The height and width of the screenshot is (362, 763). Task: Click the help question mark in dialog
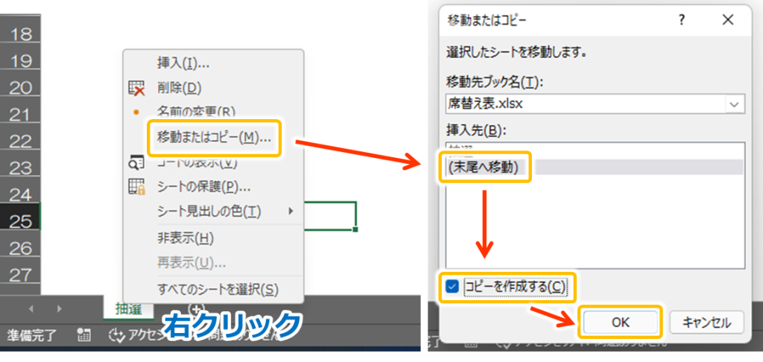coord(681,20)
